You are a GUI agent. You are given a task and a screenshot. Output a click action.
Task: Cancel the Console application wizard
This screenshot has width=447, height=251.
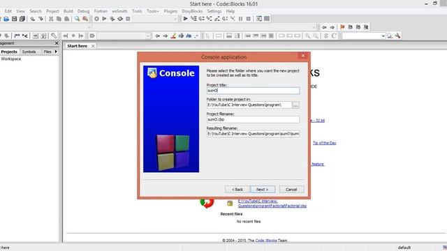(291, 189)
